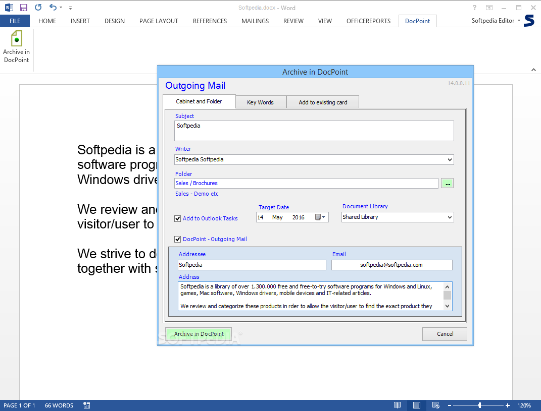The height and width of the screenshot is (411, 541).
Task: Click the Word Help question mark icon
Action: (474, 8)
